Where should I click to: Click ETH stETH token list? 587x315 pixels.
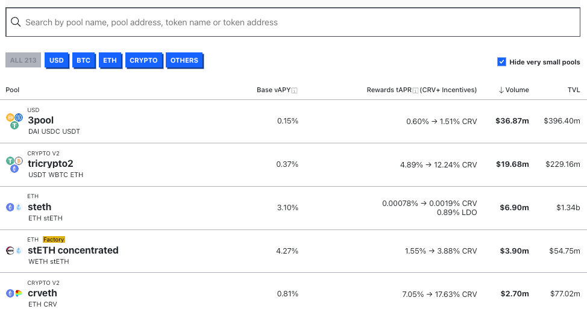(x=45, y=219)
